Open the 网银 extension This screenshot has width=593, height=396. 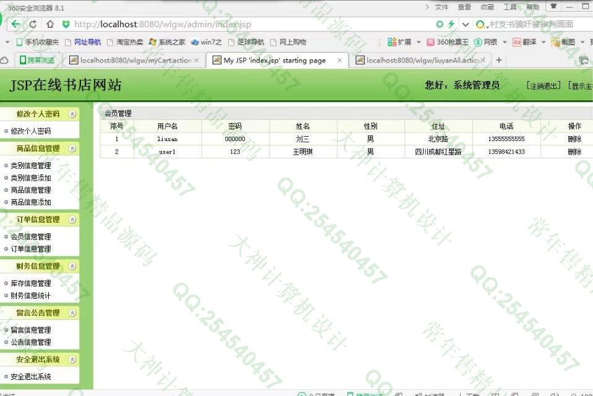pos(485,42)
